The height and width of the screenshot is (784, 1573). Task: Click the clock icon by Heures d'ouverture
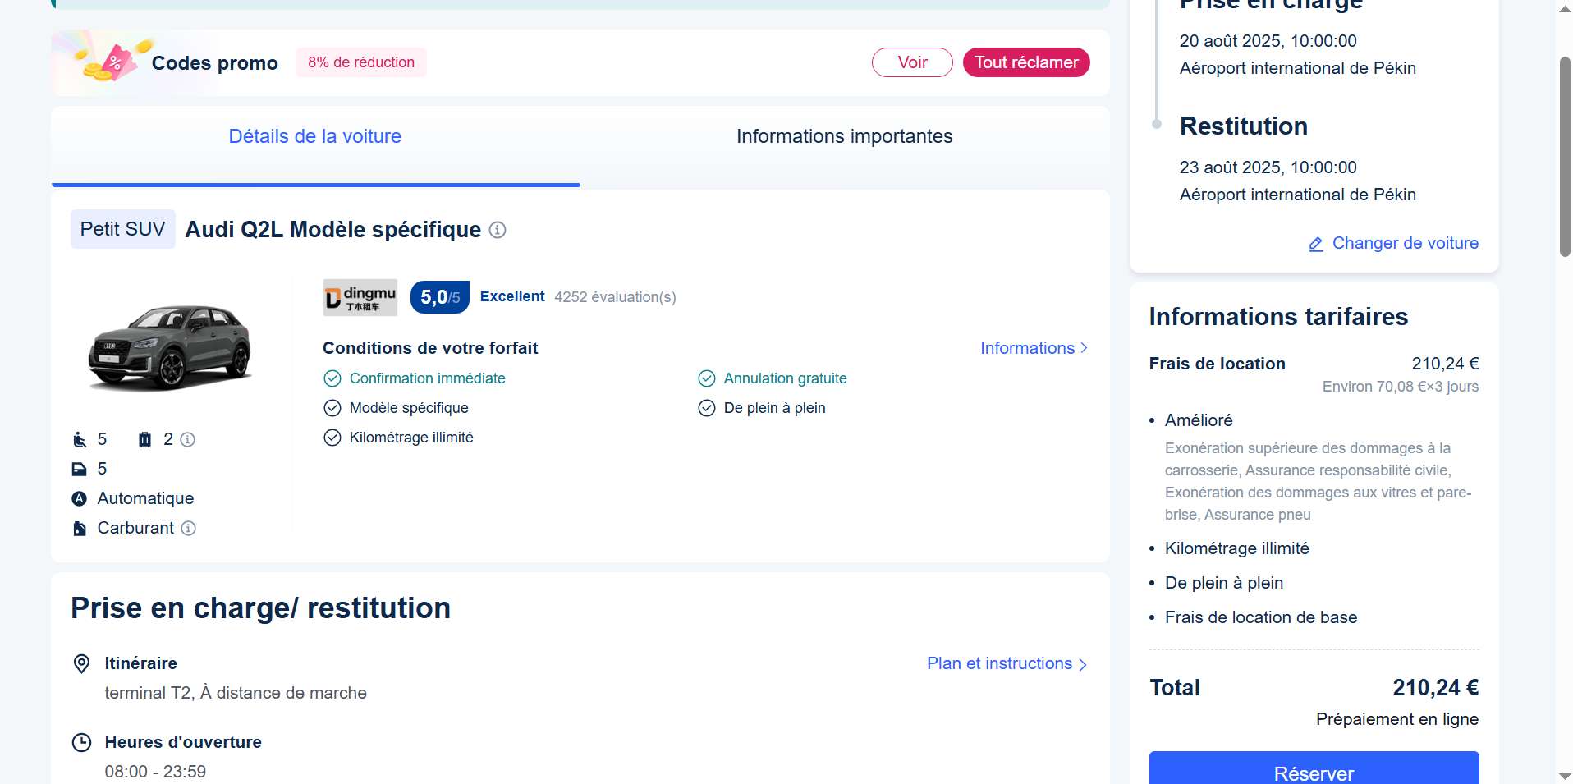(x=82, y=742)
